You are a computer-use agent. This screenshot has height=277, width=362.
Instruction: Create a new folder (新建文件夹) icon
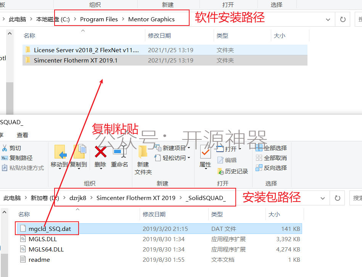pyautogui.click(x=143, y=152)
